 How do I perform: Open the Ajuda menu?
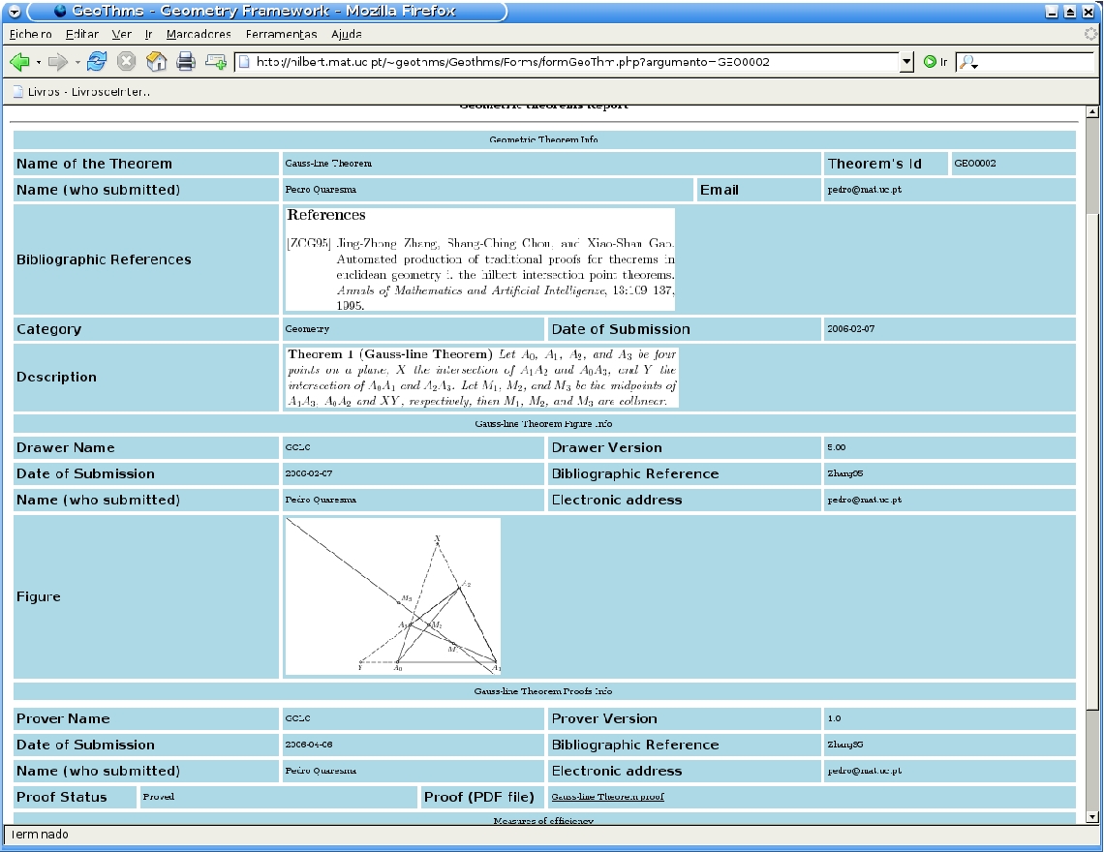point(347,34)
